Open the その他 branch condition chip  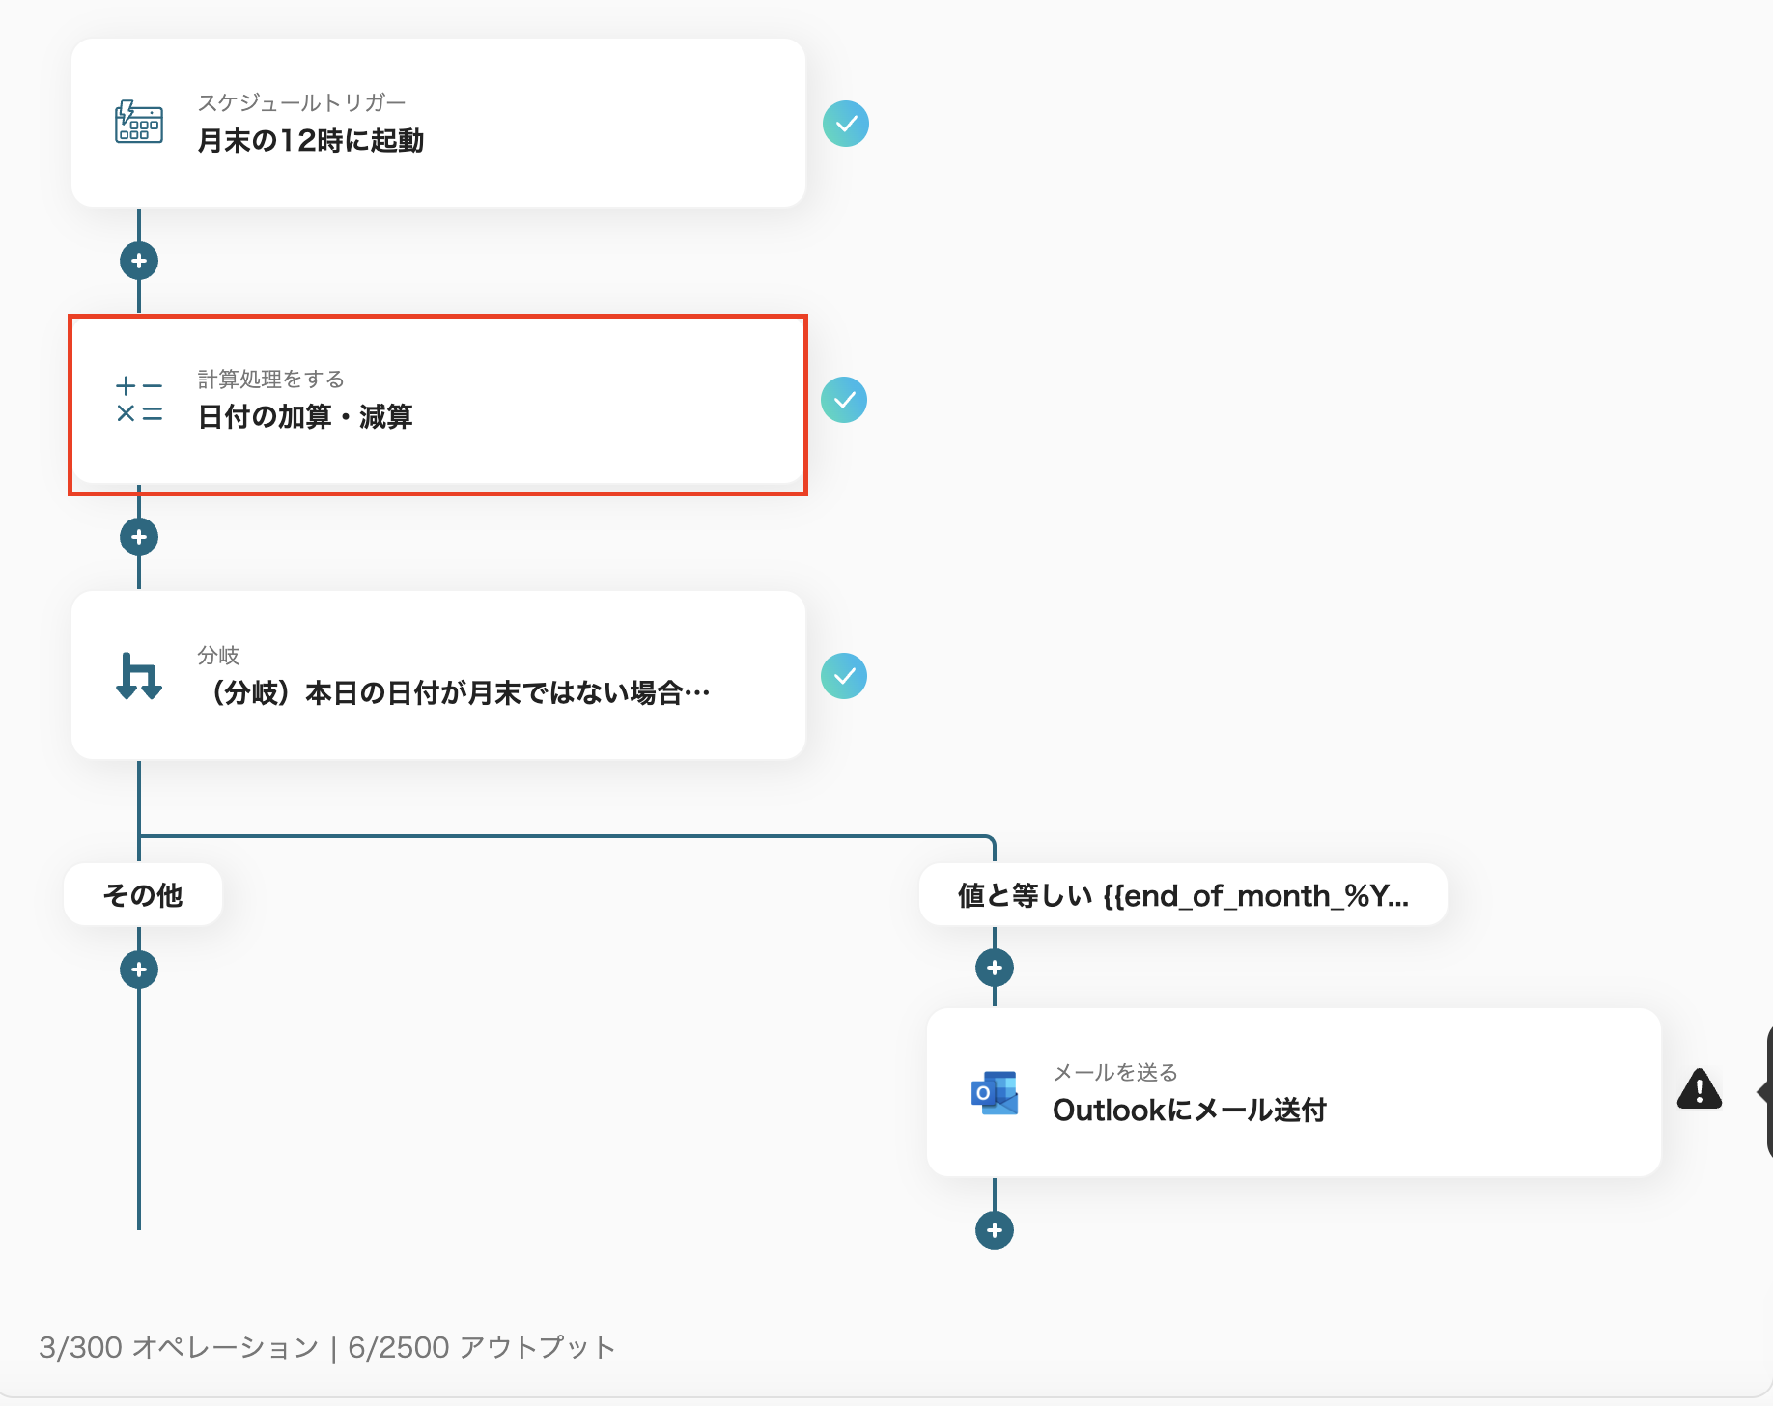point(142,894)
